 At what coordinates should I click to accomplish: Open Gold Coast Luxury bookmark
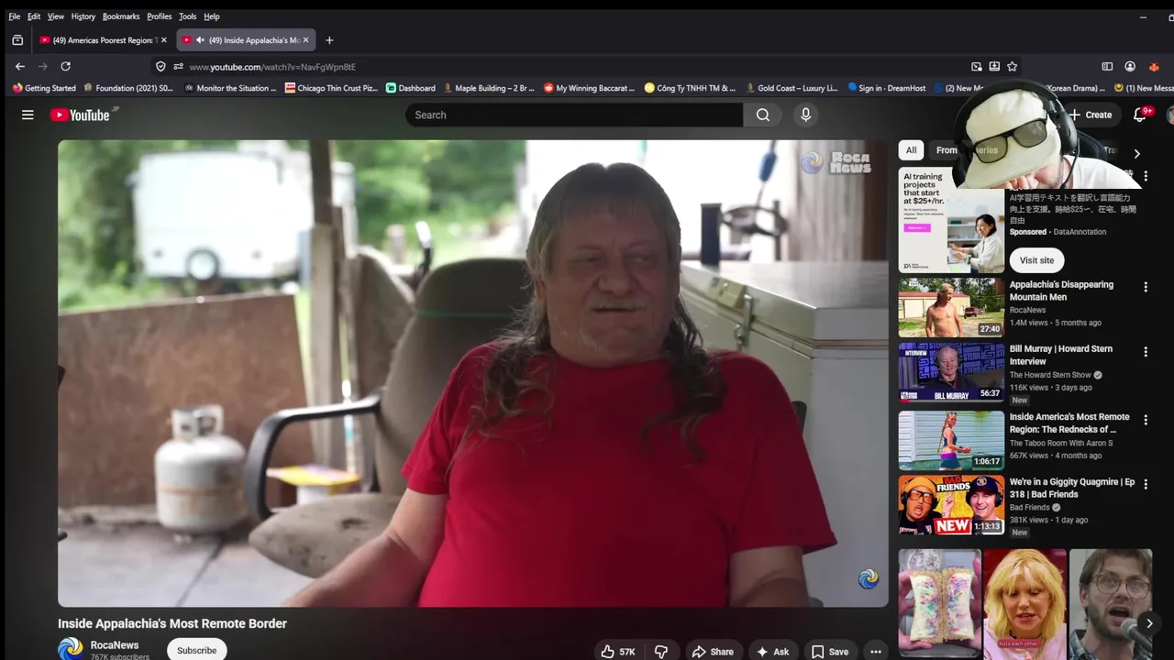coord(792,88)
